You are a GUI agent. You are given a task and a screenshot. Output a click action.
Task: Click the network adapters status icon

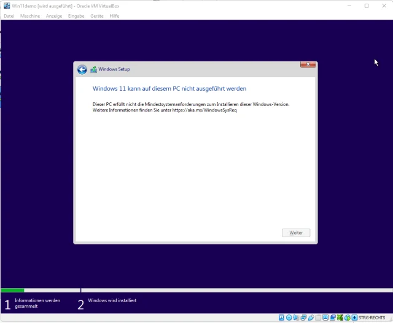303,317
